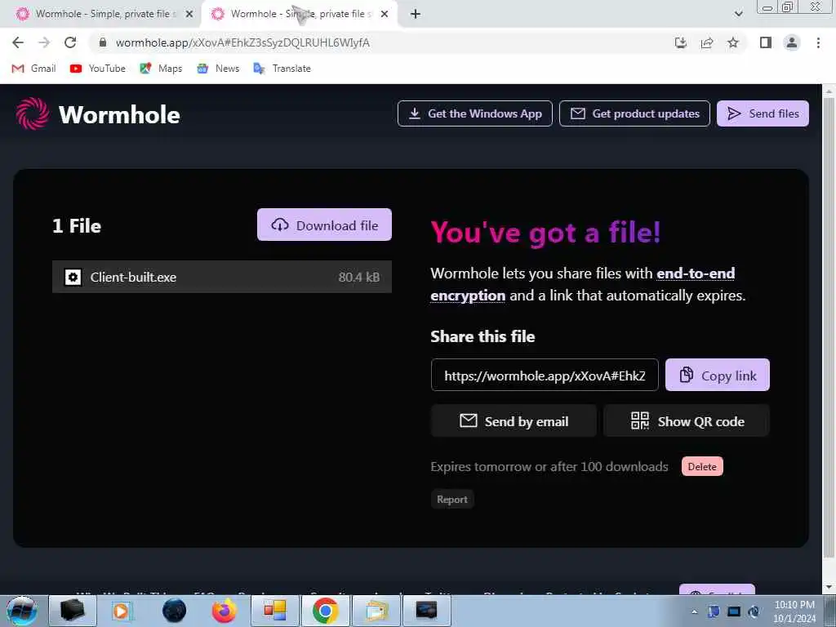This screenshot has width=836, height=627.
Task: Open the Chrome three-dot menu
Action: (x=818, y=42)
